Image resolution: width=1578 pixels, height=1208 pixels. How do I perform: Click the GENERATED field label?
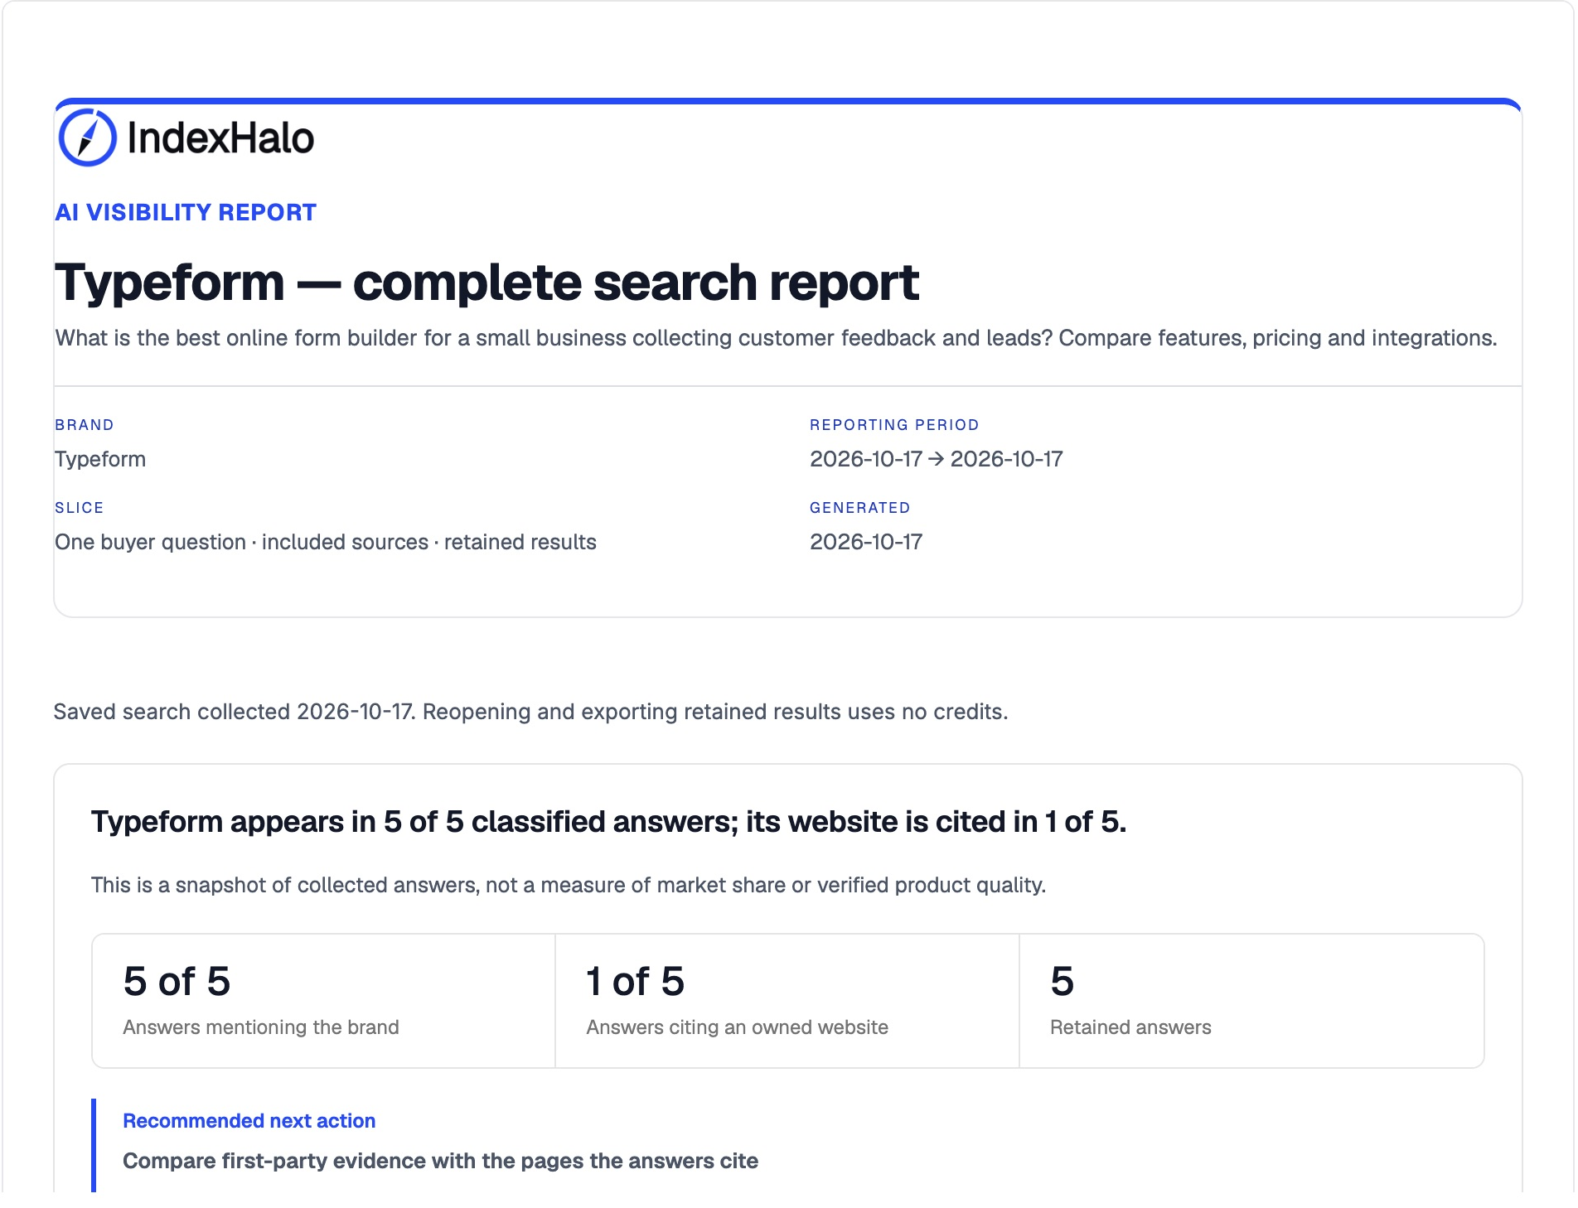click(860, 507)
